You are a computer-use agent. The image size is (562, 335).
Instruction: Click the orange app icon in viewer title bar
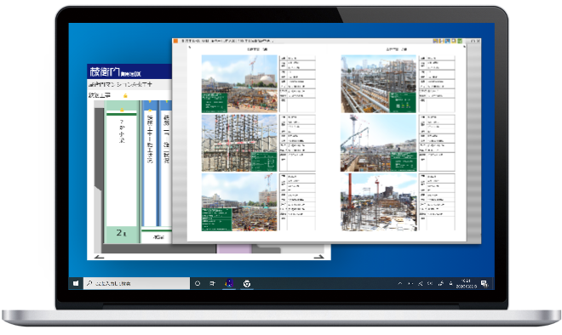tap(175, 41)
